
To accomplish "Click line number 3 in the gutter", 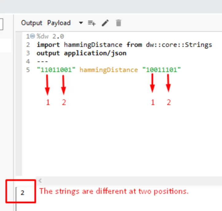I will [x=28, y=53].
